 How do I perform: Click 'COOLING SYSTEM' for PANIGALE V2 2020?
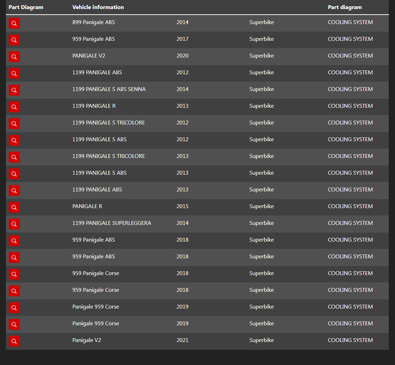tap(350, 56)
